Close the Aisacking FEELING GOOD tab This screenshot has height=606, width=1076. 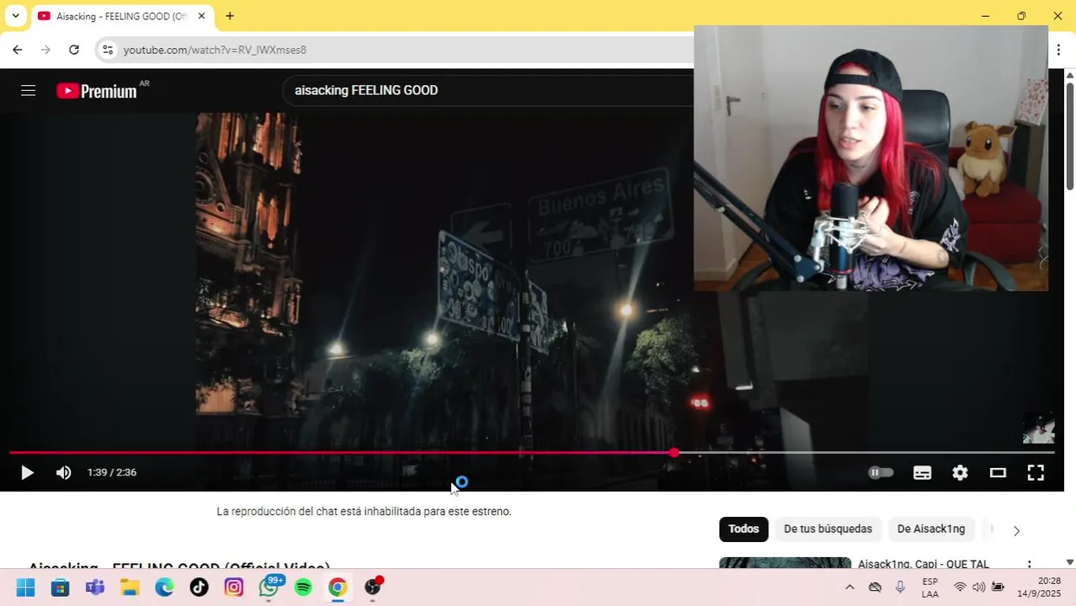(x=201, y=16)
